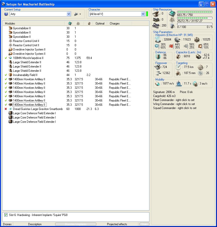Click Fleet Commander - right click to set
Image resolution: width=217 pixels, height=227 pixels.
(174, 100)
